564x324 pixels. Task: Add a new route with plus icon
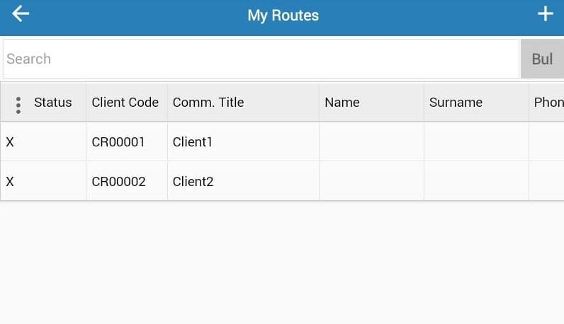point(546,13)
